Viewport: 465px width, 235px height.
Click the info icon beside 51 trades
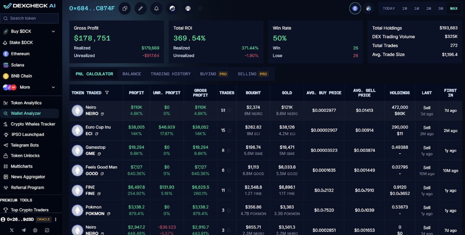(x=229, y=111)
